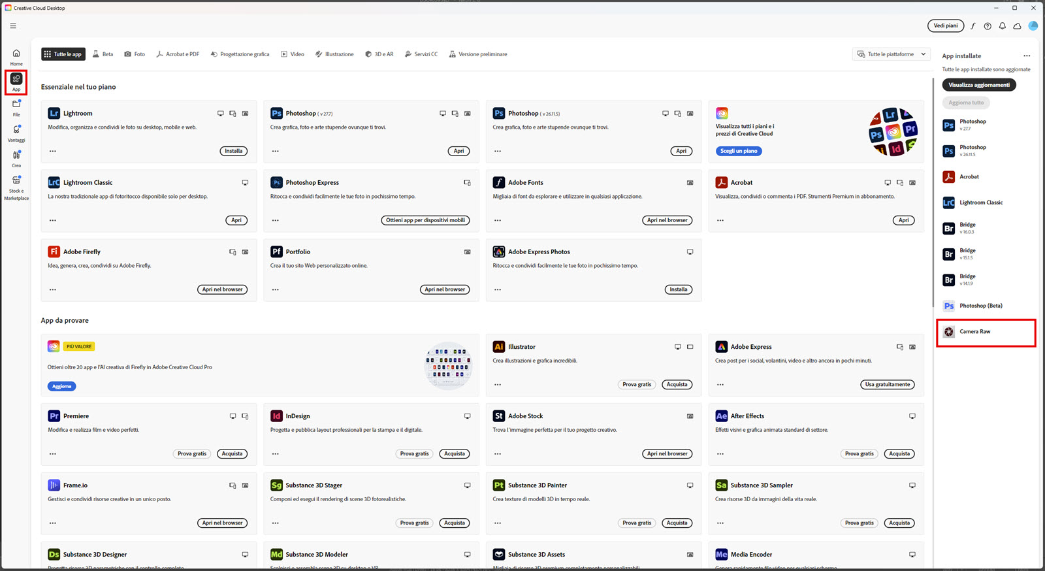Image resolution: width=1045 pixels, height=571 pixels.
Task: Switch to the Acrobat e PDF tab
Action: [178, 54]
